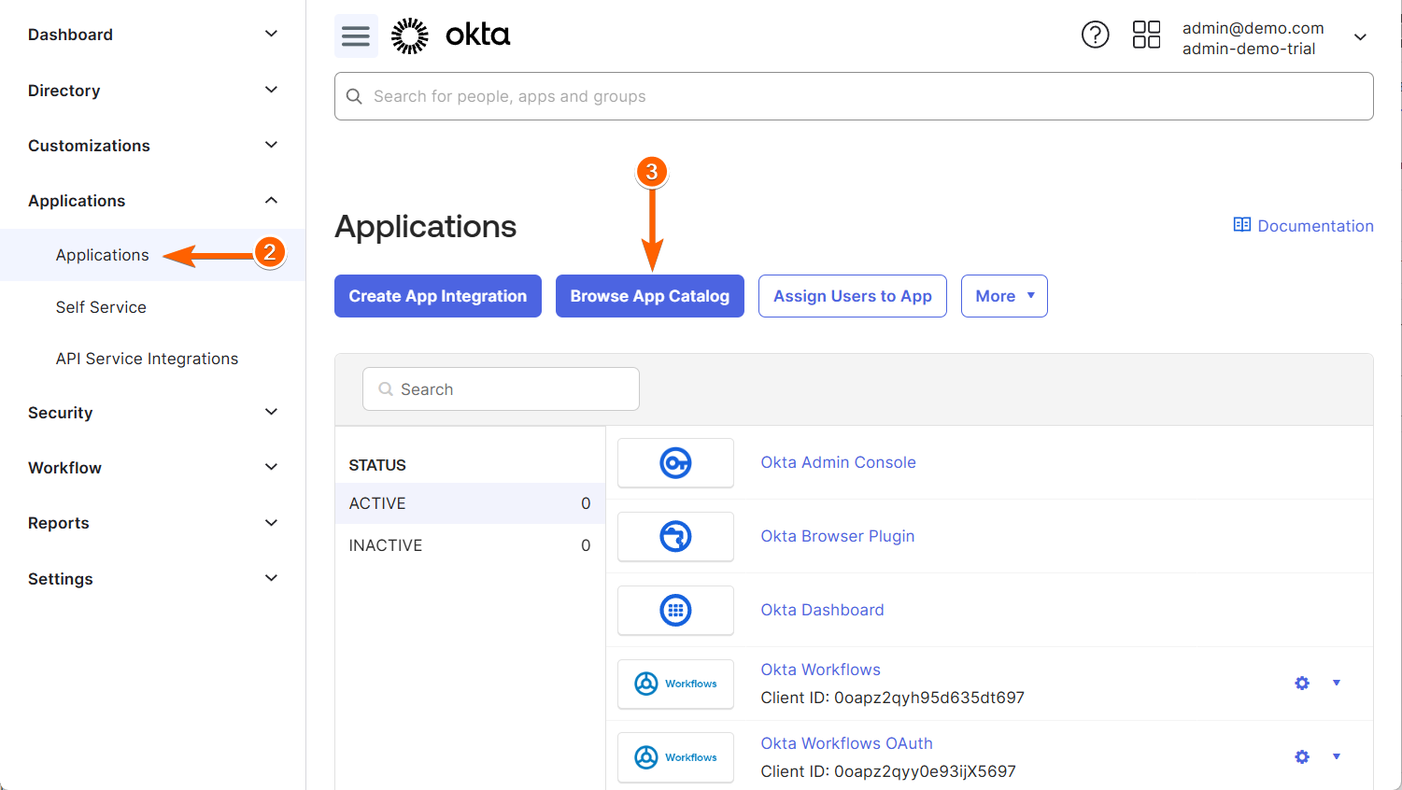
Task: Click Create App Integration button
Action: point(437,296)
